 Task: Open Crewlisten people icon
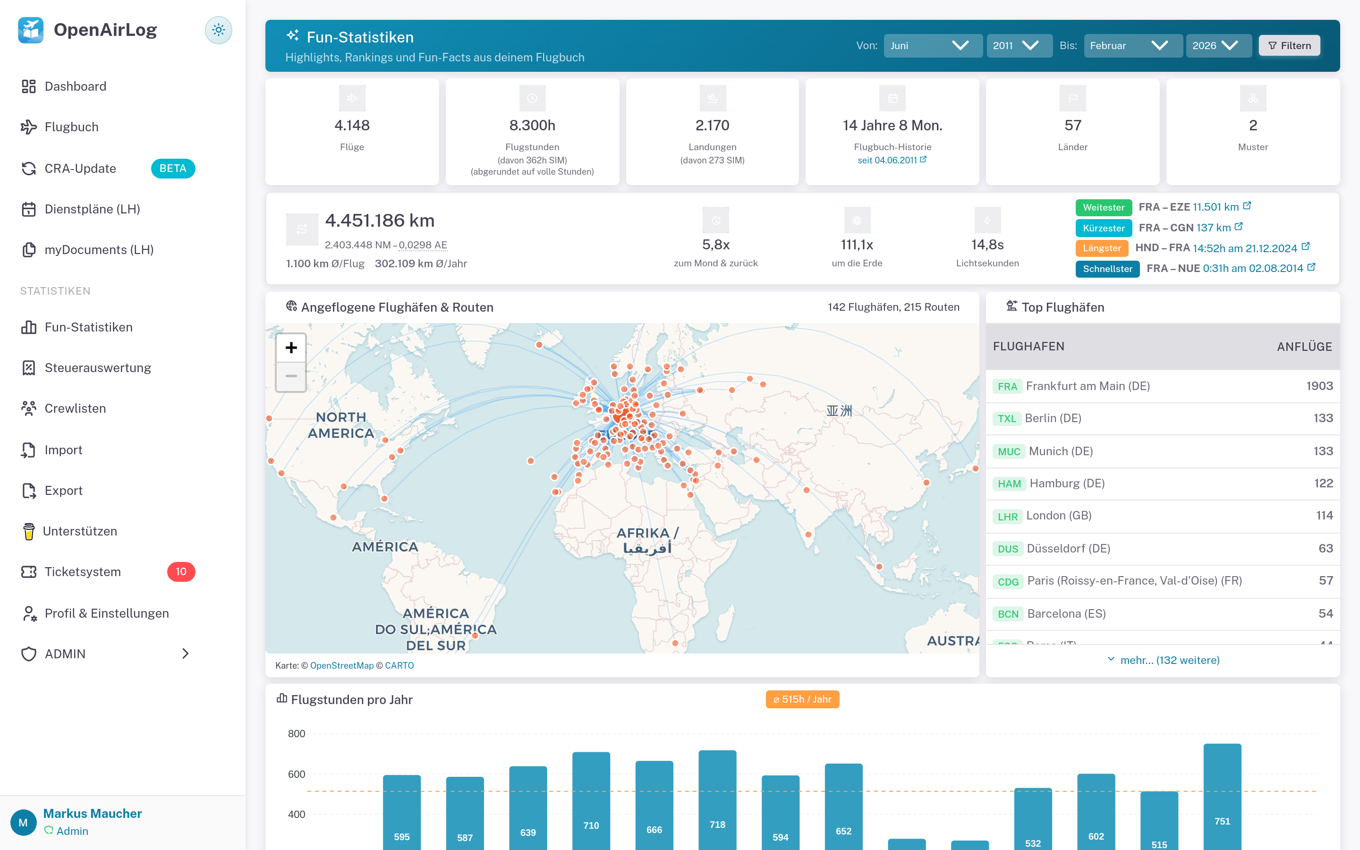(29, 408)
